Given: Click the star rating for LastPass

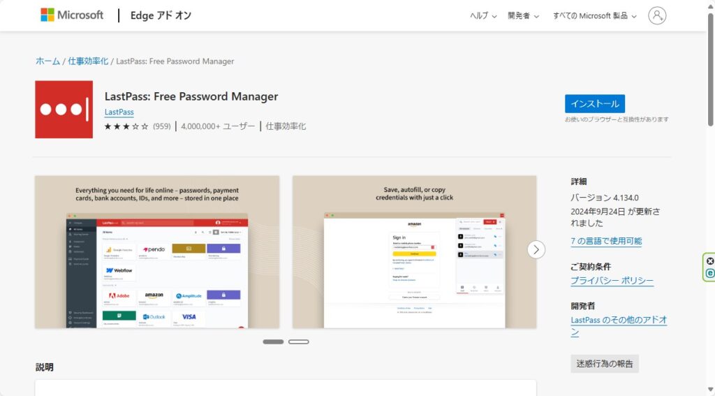Looking at the screenshot, I should [x=126, y=126].
